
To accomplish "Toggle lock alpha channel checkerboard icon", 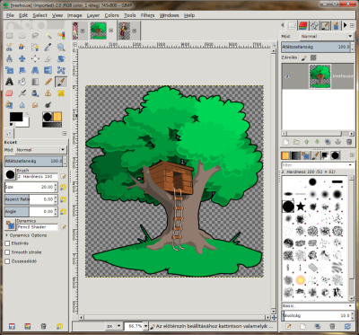I will (313, 57).
